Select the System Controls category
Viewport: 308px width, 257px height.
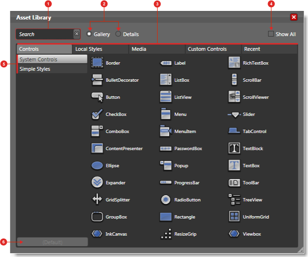click(52, 59)
